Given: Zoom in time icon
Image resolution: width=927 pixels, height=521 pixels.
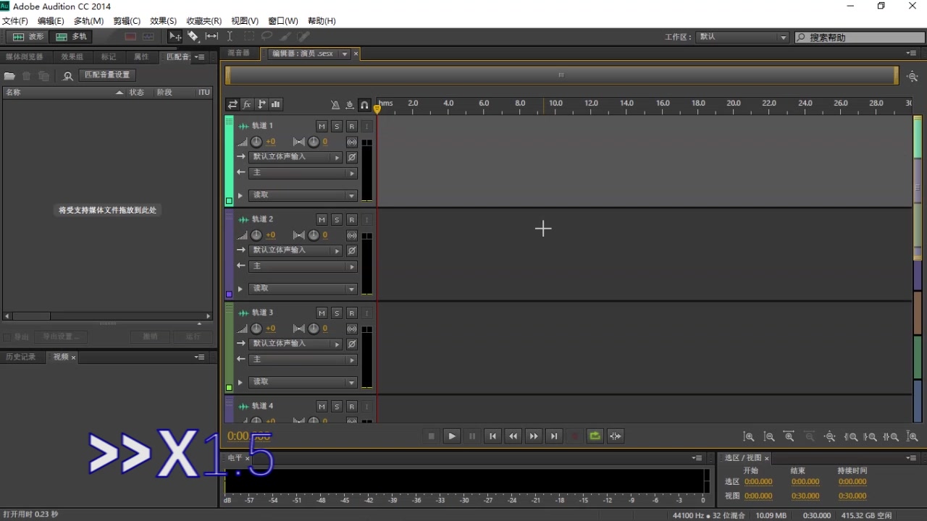Looking at the screenshot, I should tap(789, 436).
